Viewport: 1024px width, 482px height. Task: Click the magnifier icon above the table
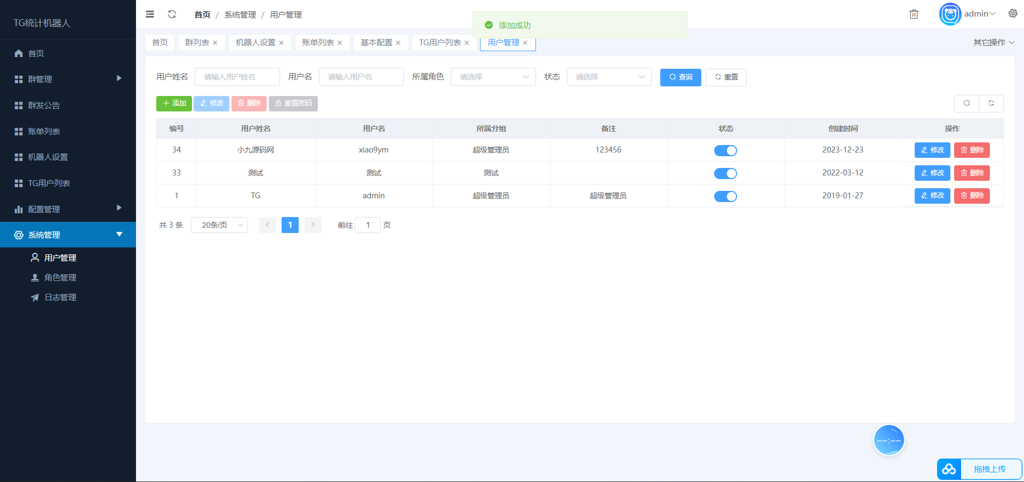click(966, 103)
